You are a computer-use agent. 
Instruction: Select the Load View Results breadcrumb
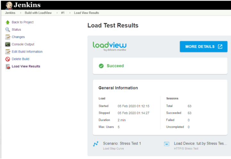click(87, 13)
